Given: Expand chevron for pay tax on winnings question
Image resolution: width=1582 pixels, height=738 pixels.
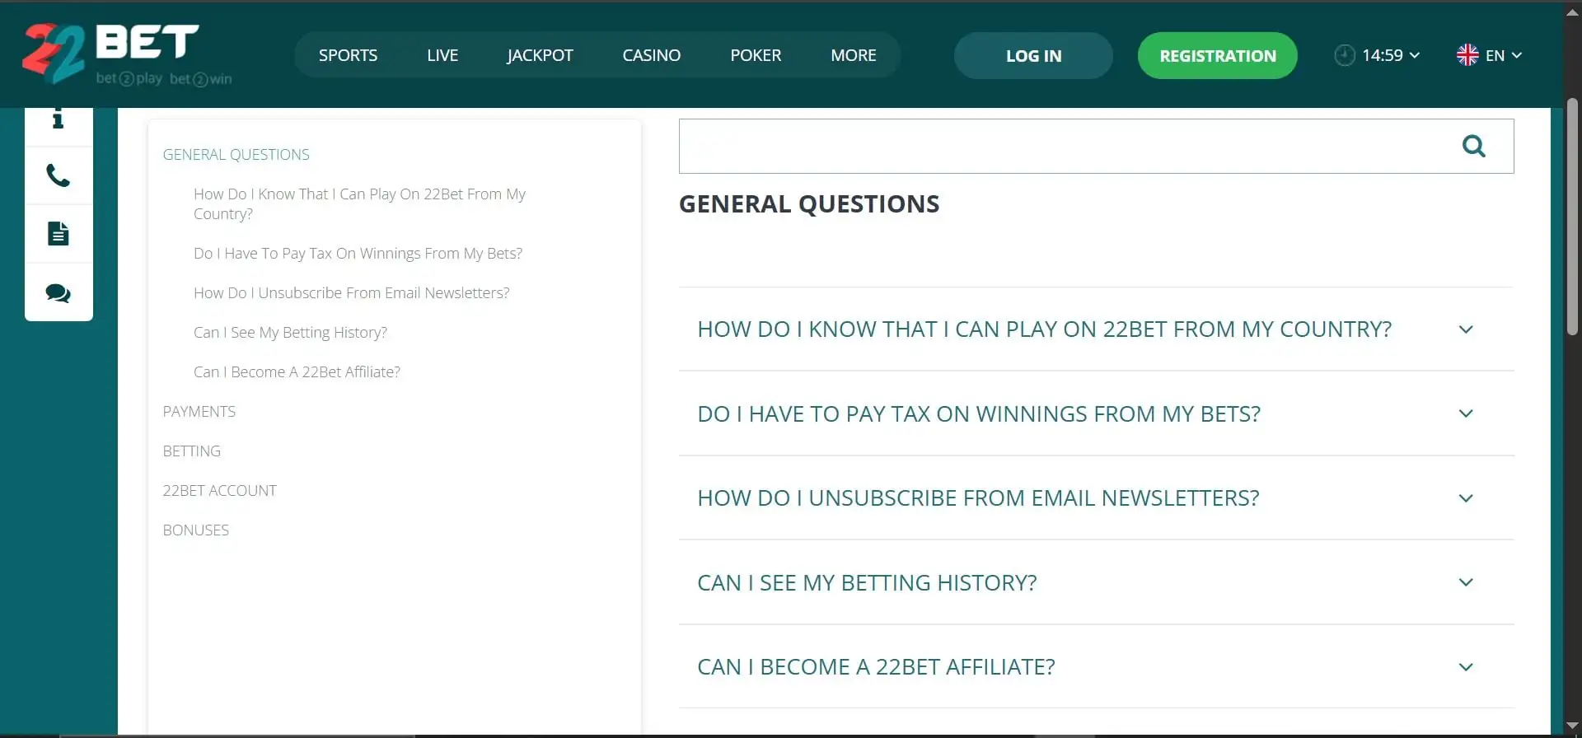Looking at the screenshot, I should 1466,413.
